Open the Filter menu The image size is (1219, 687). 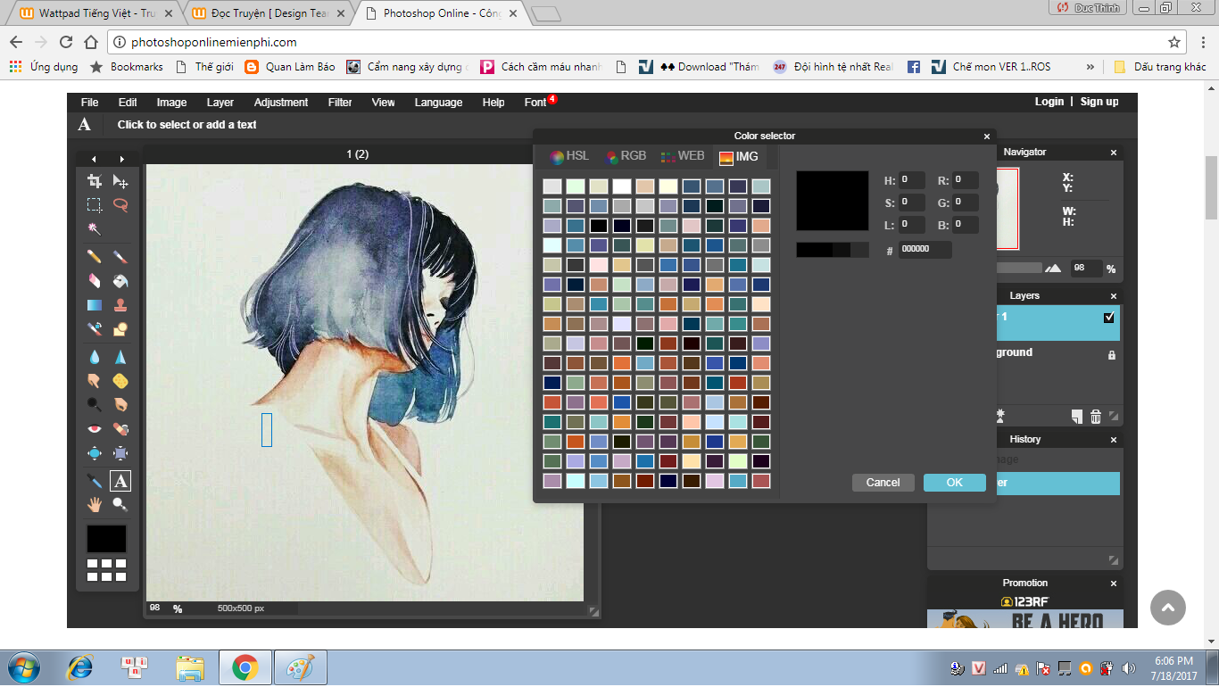pyautogui.click(x=340, y=103)
